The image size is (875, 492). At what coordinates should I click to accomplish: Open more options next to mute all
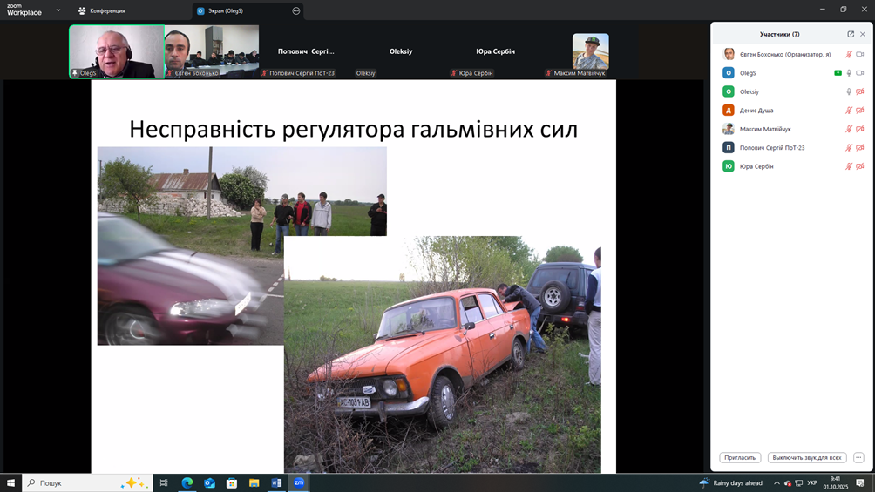click(x=858, y=457)
